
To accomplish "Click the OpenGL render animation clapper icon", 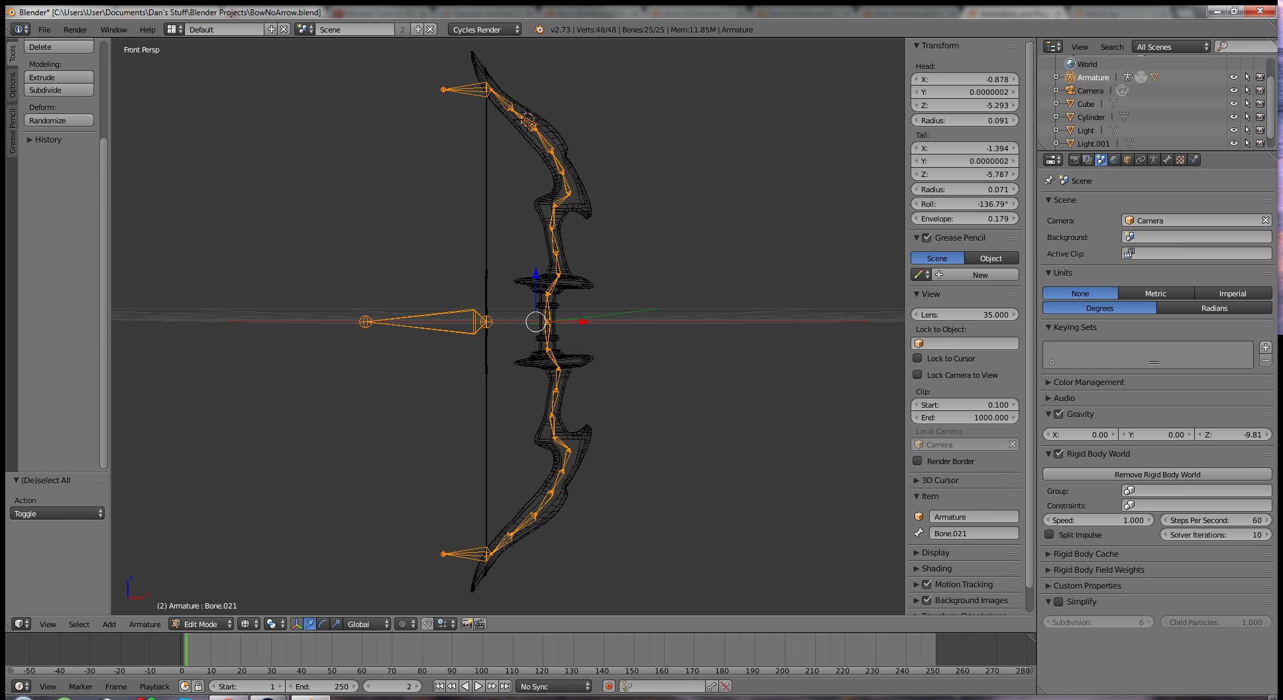I will [480, 624].
